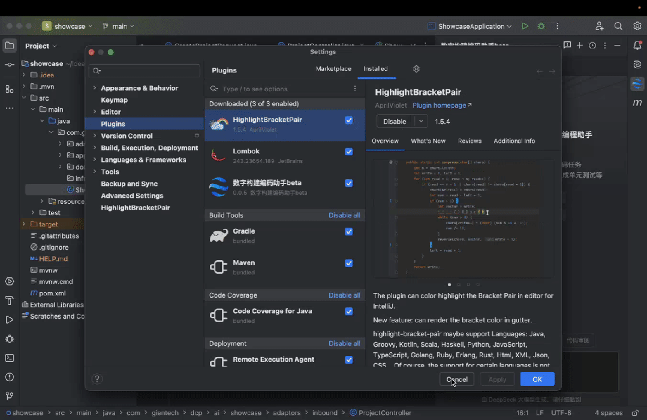The image size is (647, 420).
Task: Select Advanced Settings in settings tree
Action: click(x=132, y=196)
